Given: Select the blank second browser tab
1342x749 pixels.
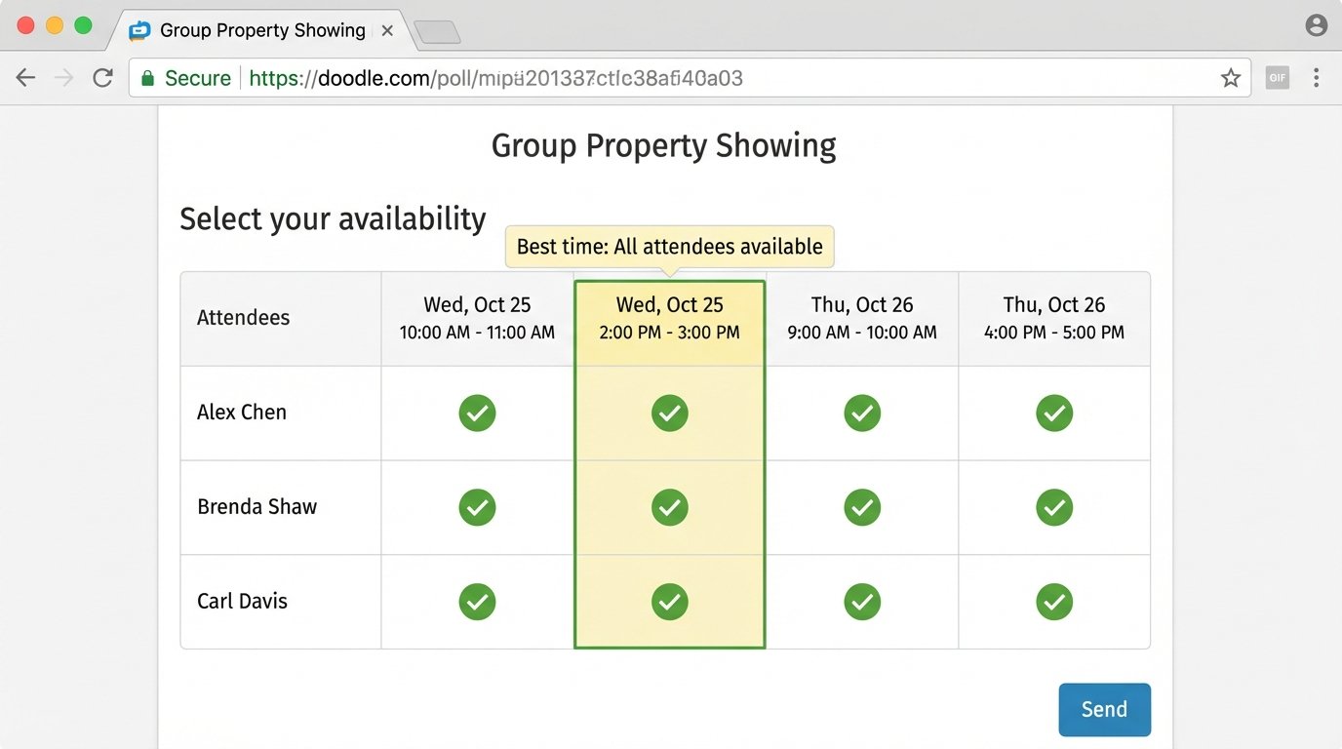Looking at the screenshot, I should click(x=437, y=30).
